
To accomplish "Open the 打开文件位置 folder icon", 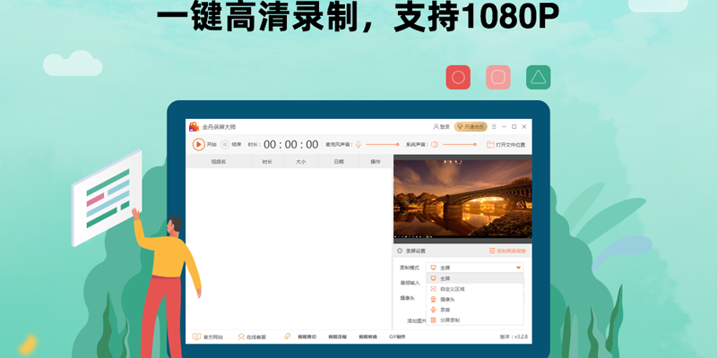I will [x=490, y=144].
